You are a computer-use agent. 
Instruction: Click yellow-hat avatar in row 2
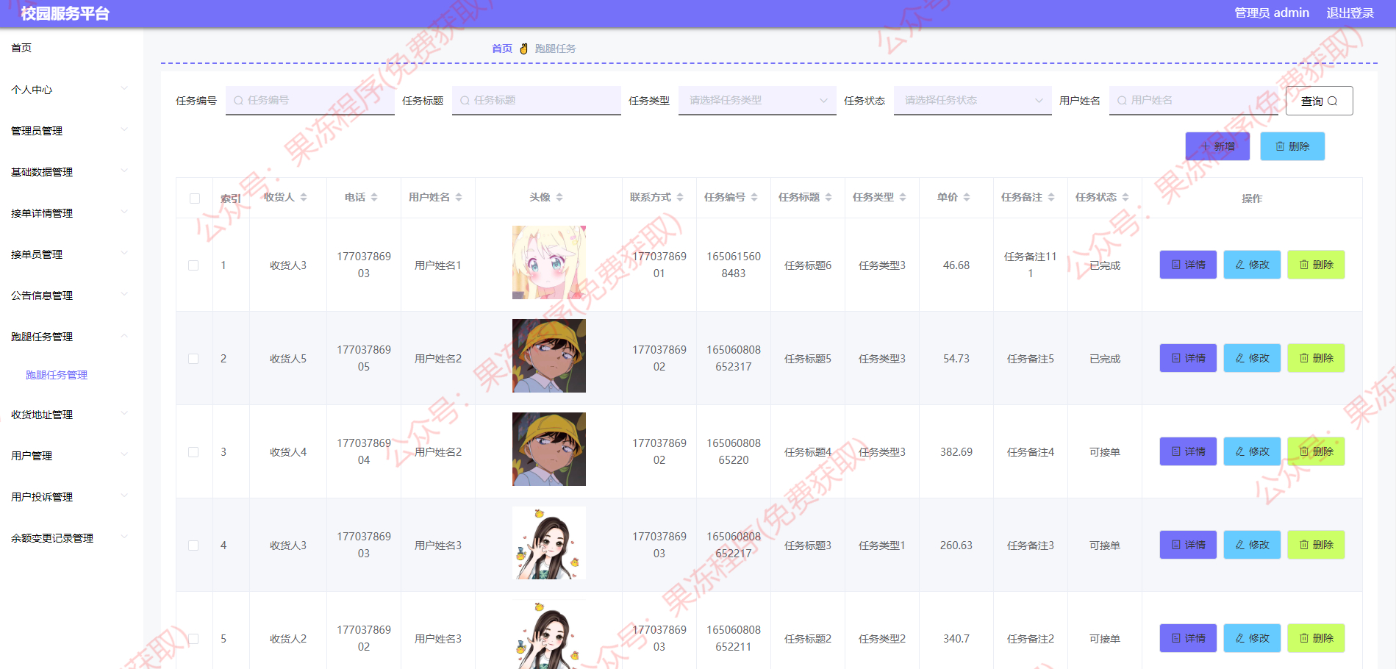click(x=549, y=356)
